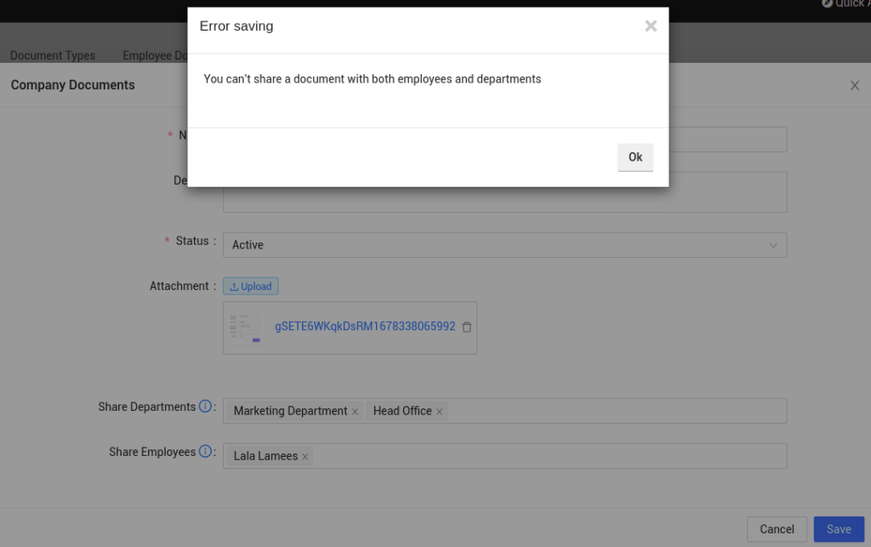871x547 pixels.
Task: Remove the Marketing Department tag
Action: (355, 411)
